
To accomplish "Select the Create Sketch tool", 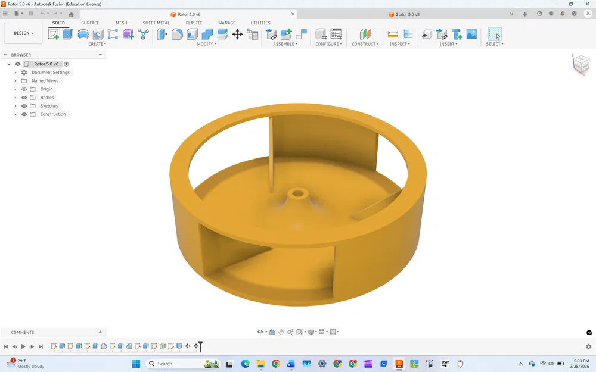I will [53, 34].
